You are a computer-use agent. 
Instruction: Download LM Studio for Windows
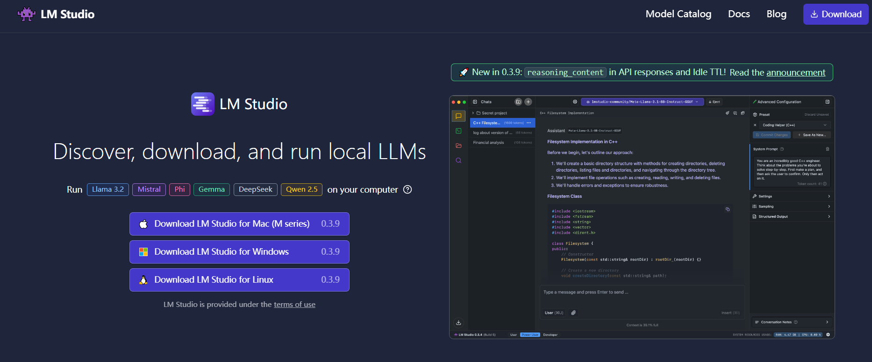(x=239, y=252)
